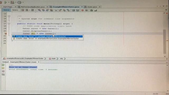Click Previous Bookmark icon
Viewport: 169px width, 95px height.
coord(60,10)
